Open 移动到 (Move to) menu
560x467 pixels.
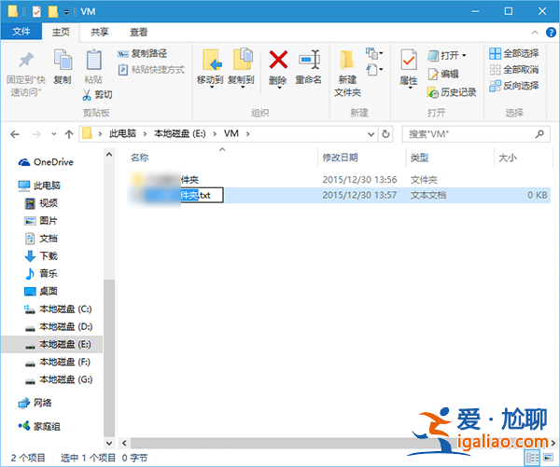point(210,68)
